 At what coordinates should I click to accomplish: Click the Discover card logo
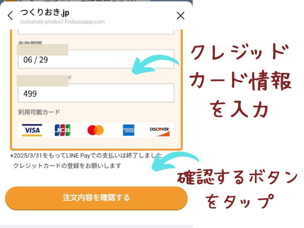[160, 130]
